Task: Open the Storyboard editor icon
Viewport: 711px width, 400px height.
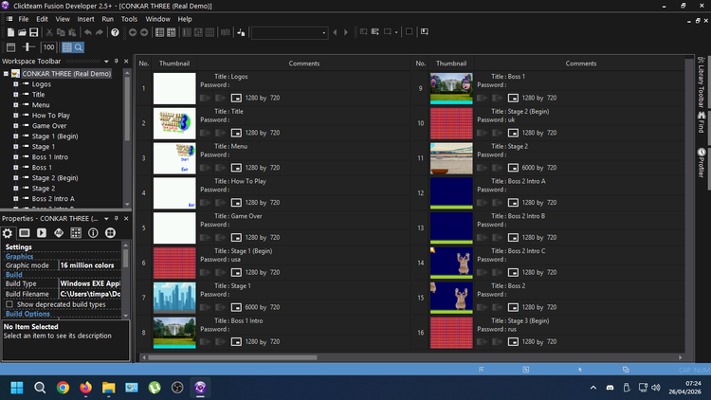Action: pos(159,32)
